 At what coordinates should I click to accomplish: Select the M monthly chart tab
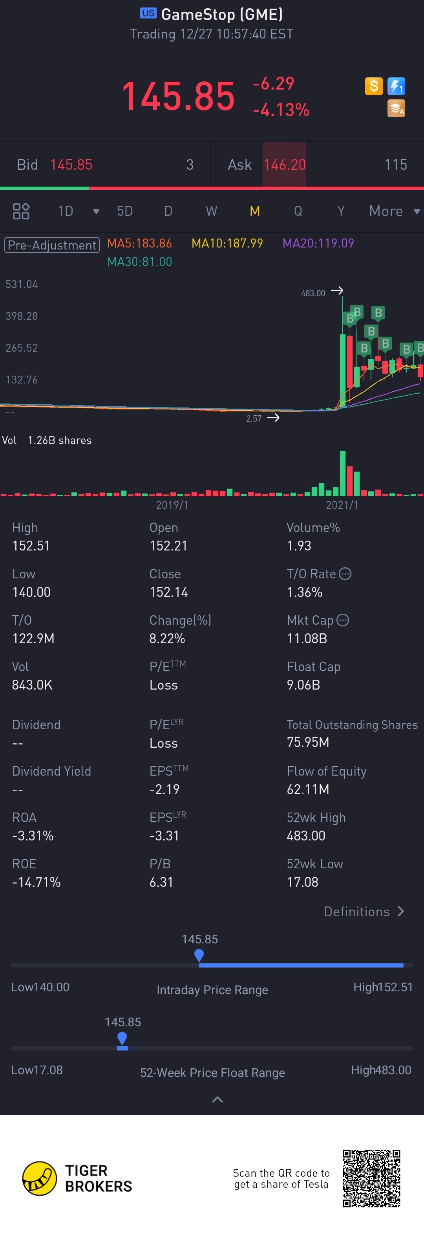(255, 211)
